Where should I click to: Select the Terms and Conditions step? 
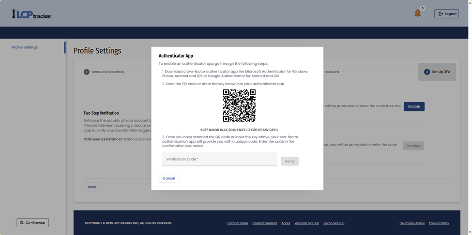click(104, 72)
